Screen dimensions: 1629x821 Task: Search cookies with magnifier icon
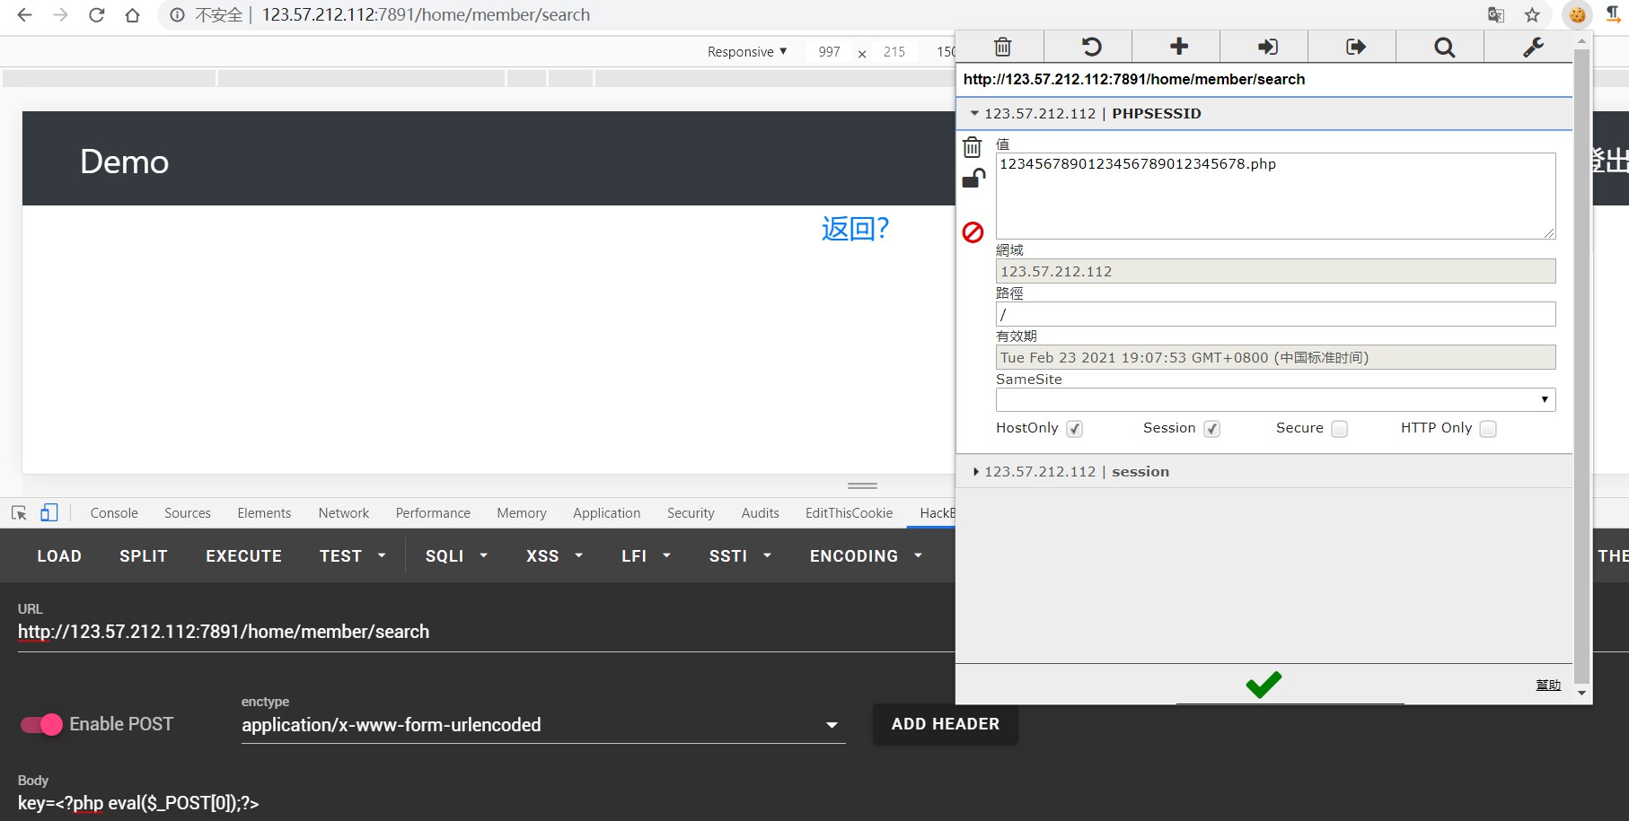(1443, 47)
